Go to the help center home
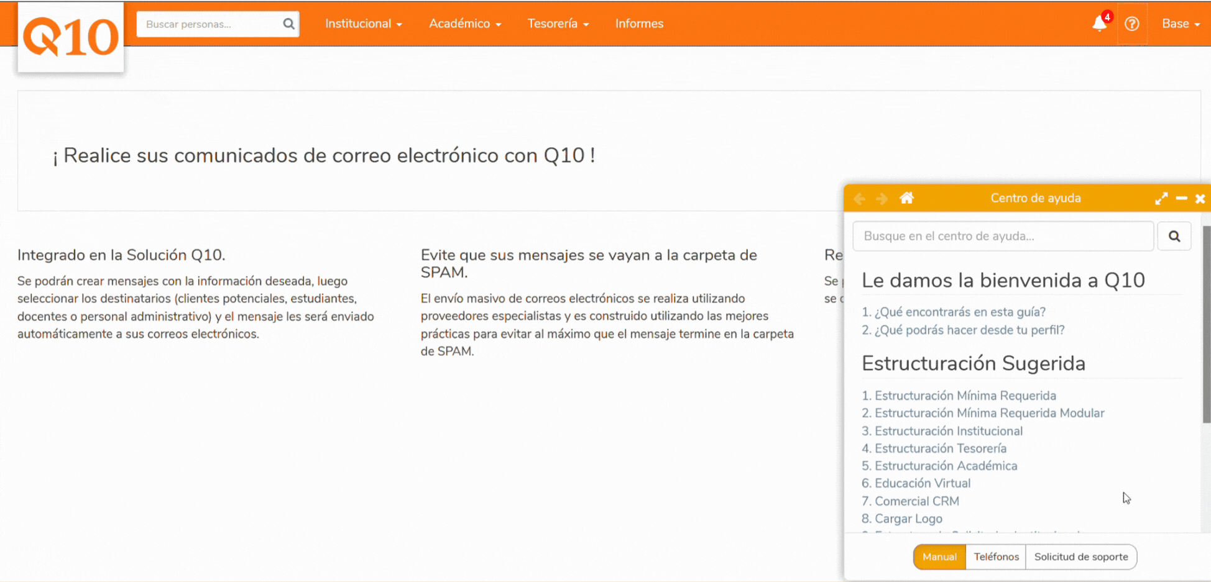This screenshot has width=1211, height=582. coord(907,198)
